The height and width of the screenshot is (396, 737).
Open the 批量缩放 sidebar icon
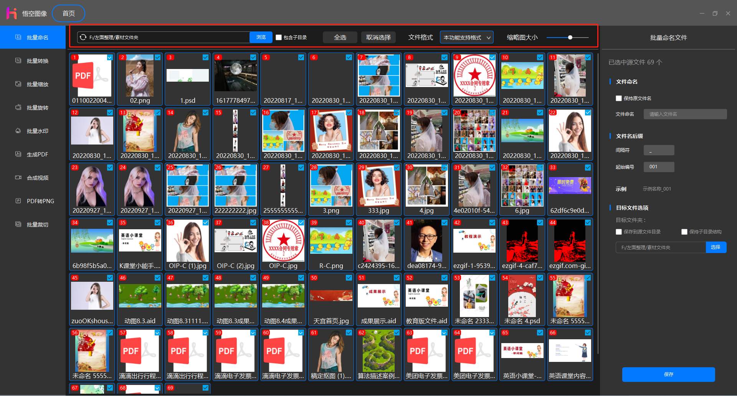click(x=18, y=84)
